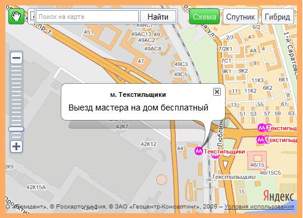Click building label 46/15С5
Viewport: 303px width, 218px height.
270,173
